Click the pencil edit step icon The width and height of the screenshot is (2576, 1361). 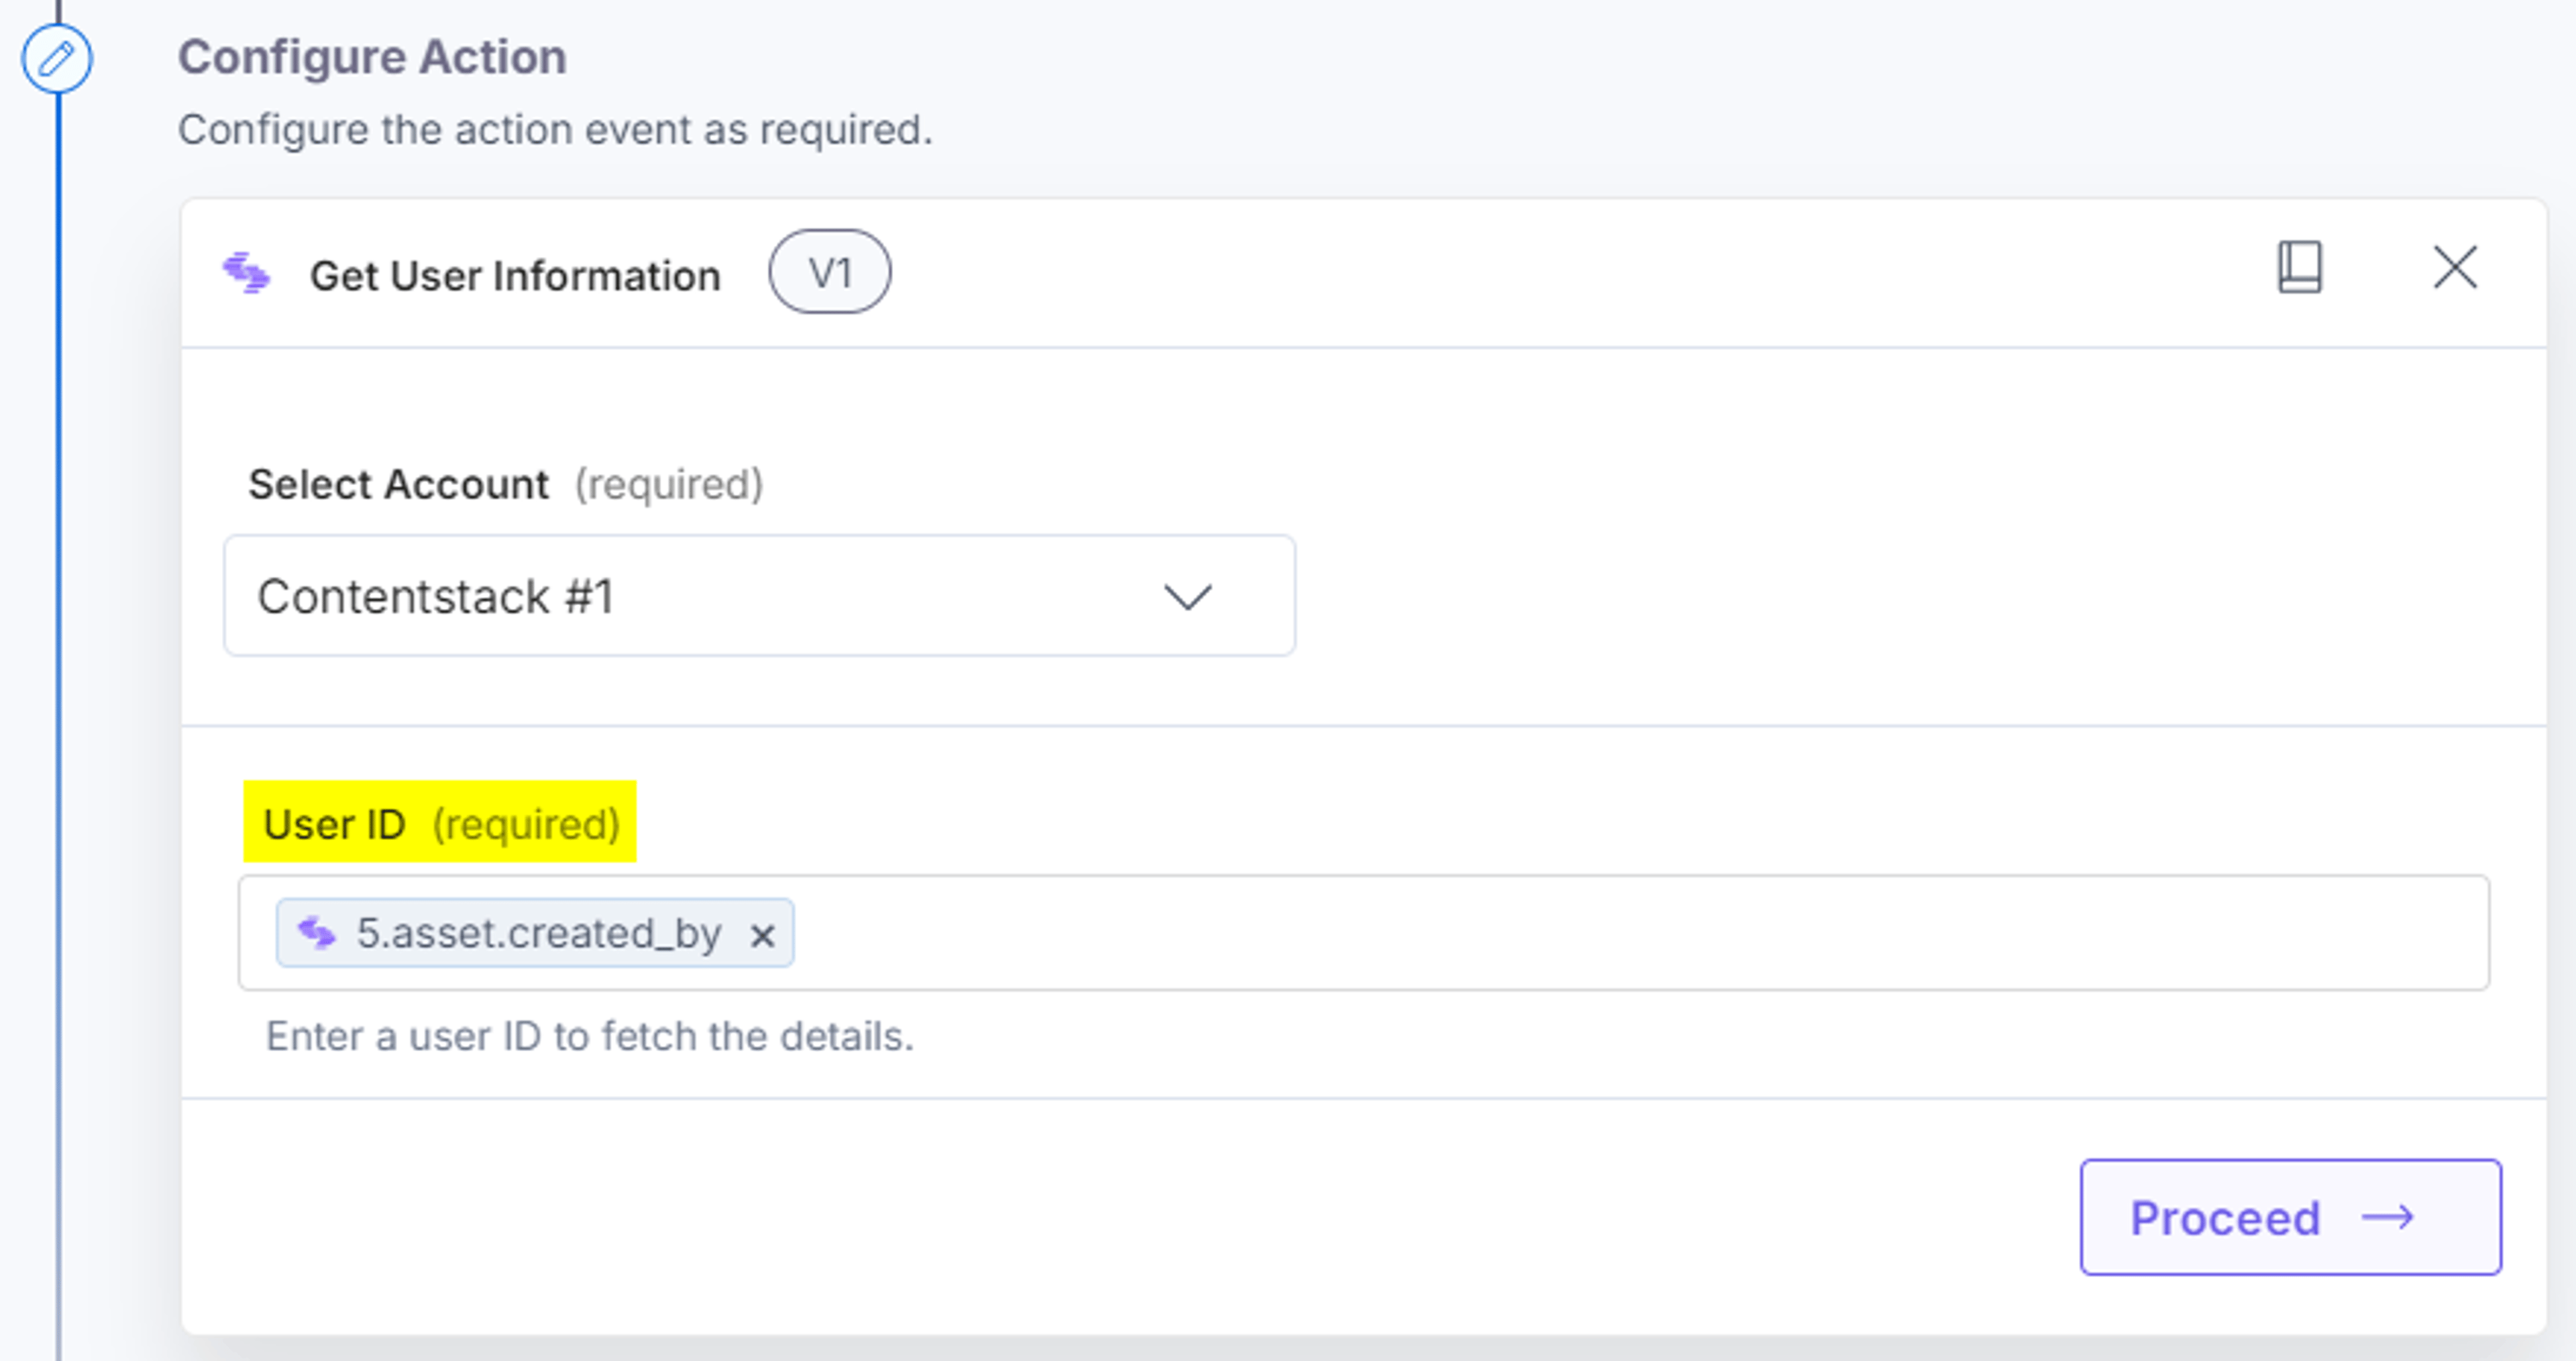57,58
